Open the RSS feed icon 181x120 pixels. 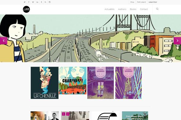(x=46, y=2)
